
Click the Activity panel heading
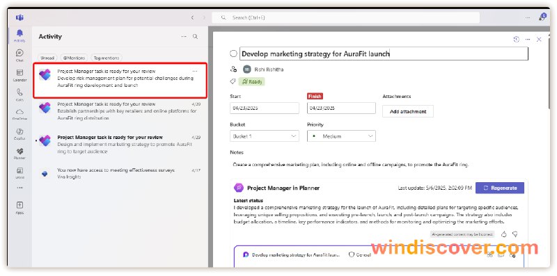tap(50, 37)
